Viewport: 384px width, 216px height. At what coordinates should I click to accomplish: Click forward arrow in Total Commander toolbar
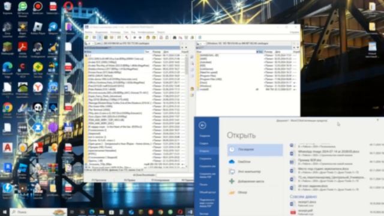[140, 37]
